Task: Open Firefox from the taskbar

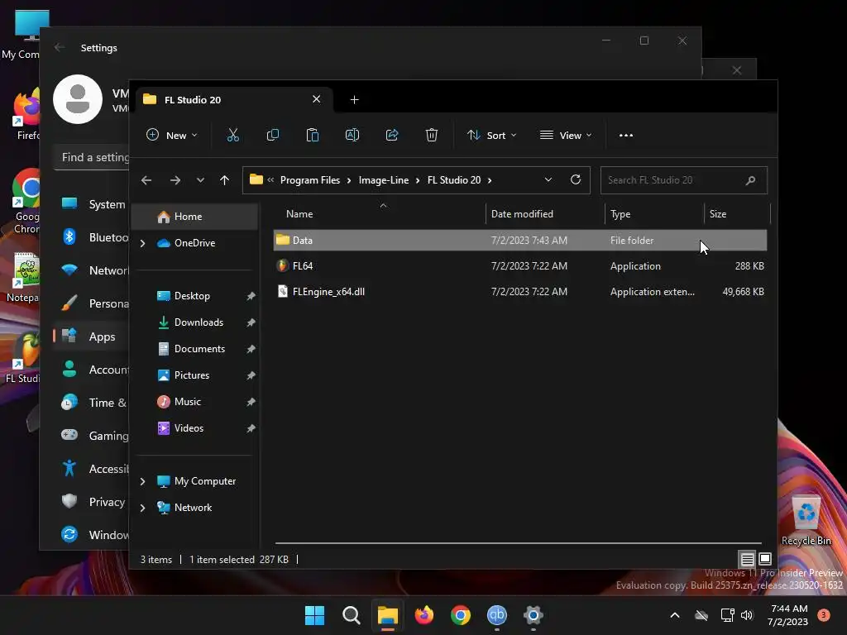Action: (x=424, y=615)
